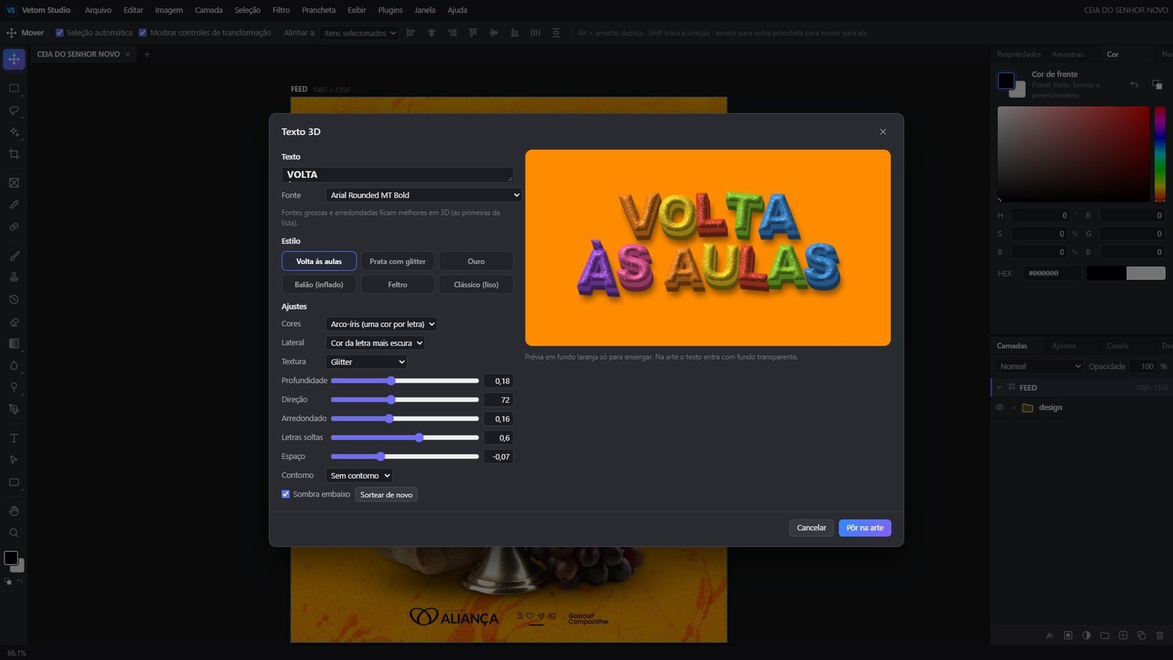Click the align bottom edges icon

click(515, 33)
